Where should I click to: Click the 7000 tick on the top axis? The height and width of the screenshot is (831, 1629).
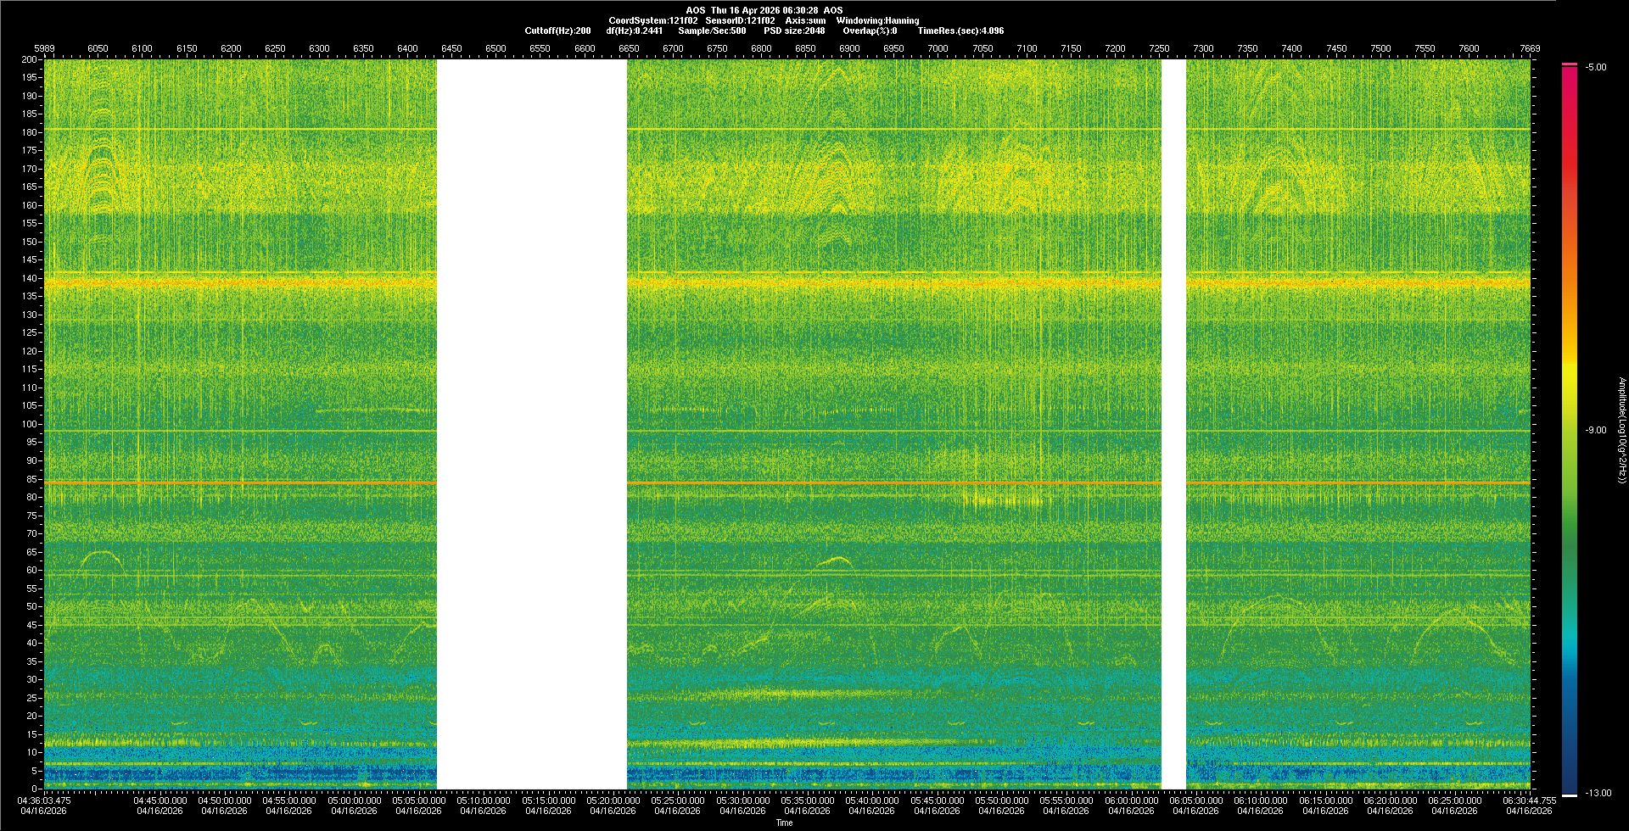(x=938, y=49)
